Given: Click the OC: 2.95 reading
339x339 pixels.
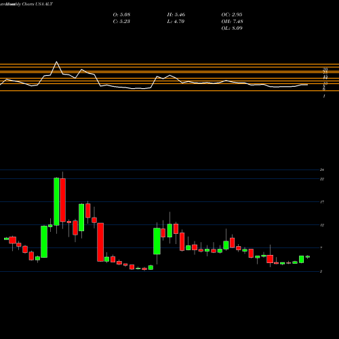Looking at the screenshot, I should click(x=232, y=15).
